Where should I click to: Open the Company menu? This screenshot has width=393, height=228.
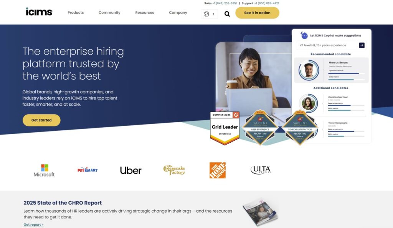point(178,13)
